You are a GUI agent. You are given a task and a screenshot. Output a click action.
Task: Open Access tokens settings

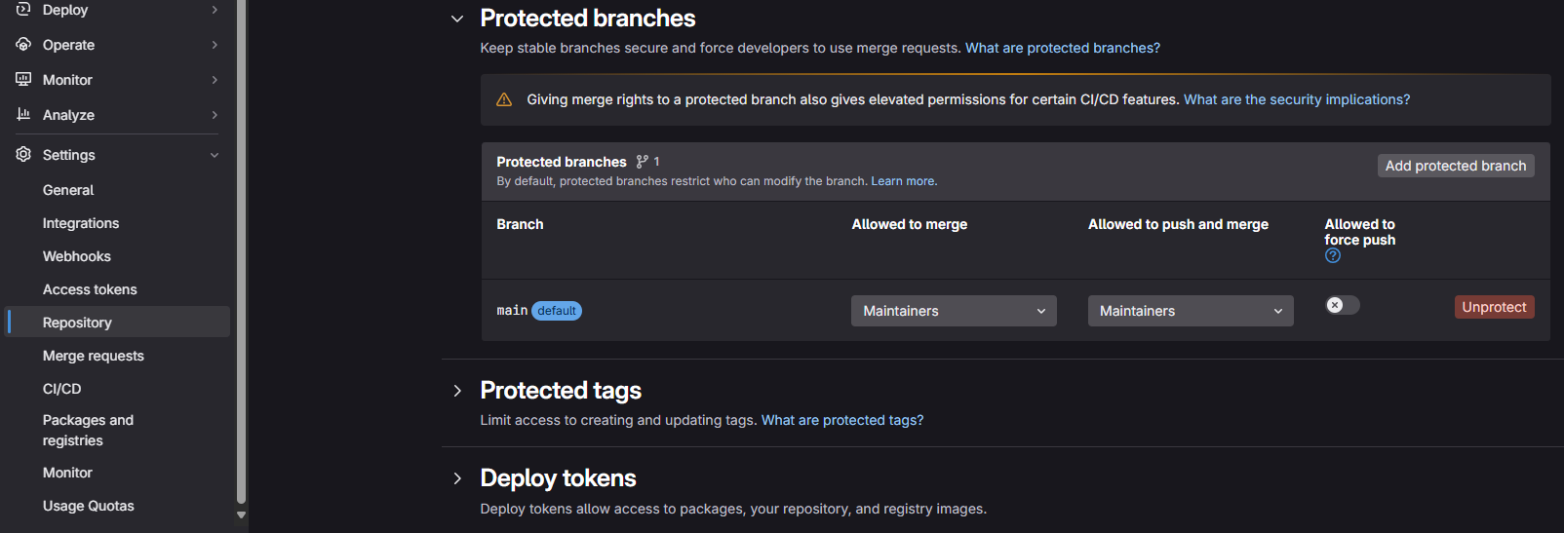[x=90, y=289]
